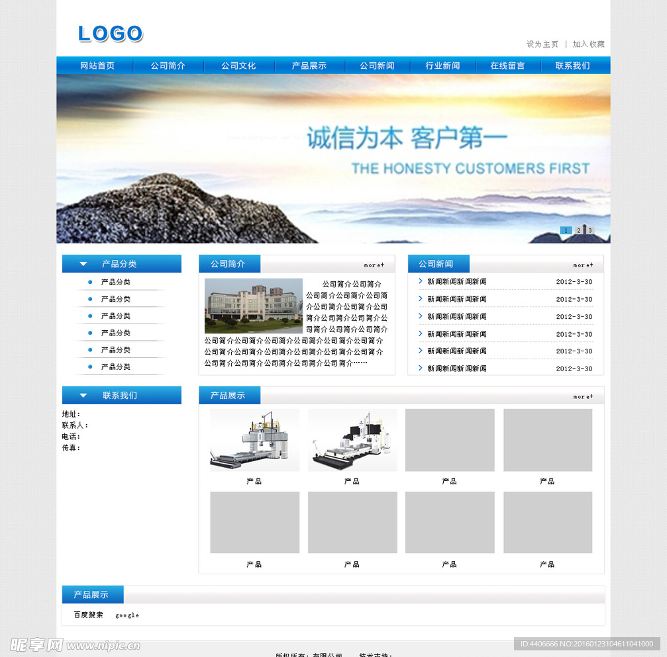Click the company building photo
This screenshot has width=667, height=657.
pyautogui.click(x=254, y=306)
